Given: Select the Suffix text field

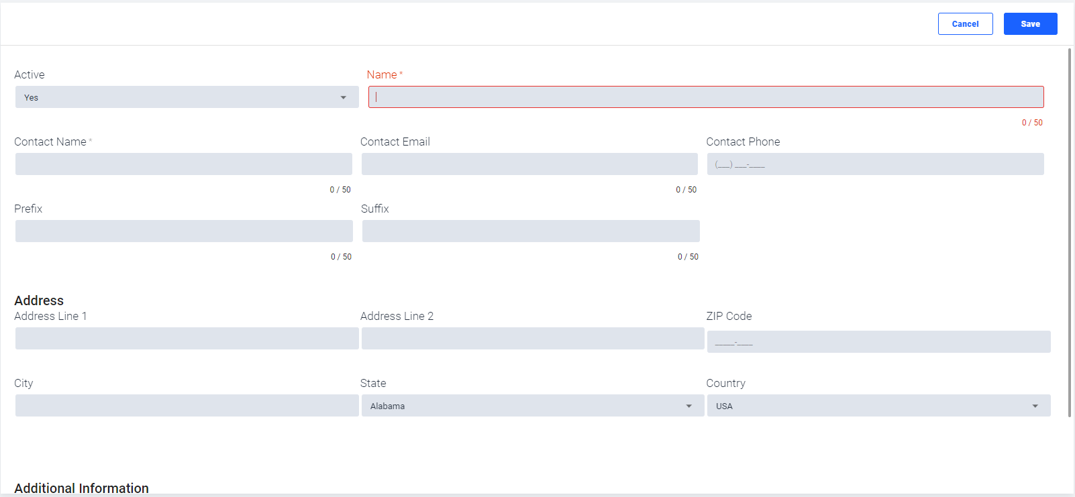Looking at the screenshot, I should tap(531, 231).
